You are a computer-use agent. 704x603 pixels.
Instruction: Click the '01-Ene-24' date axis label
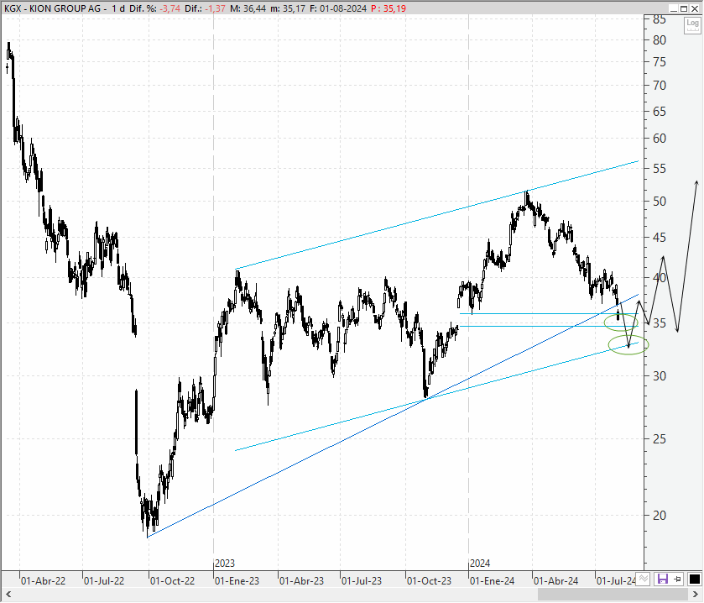[492, 581]
